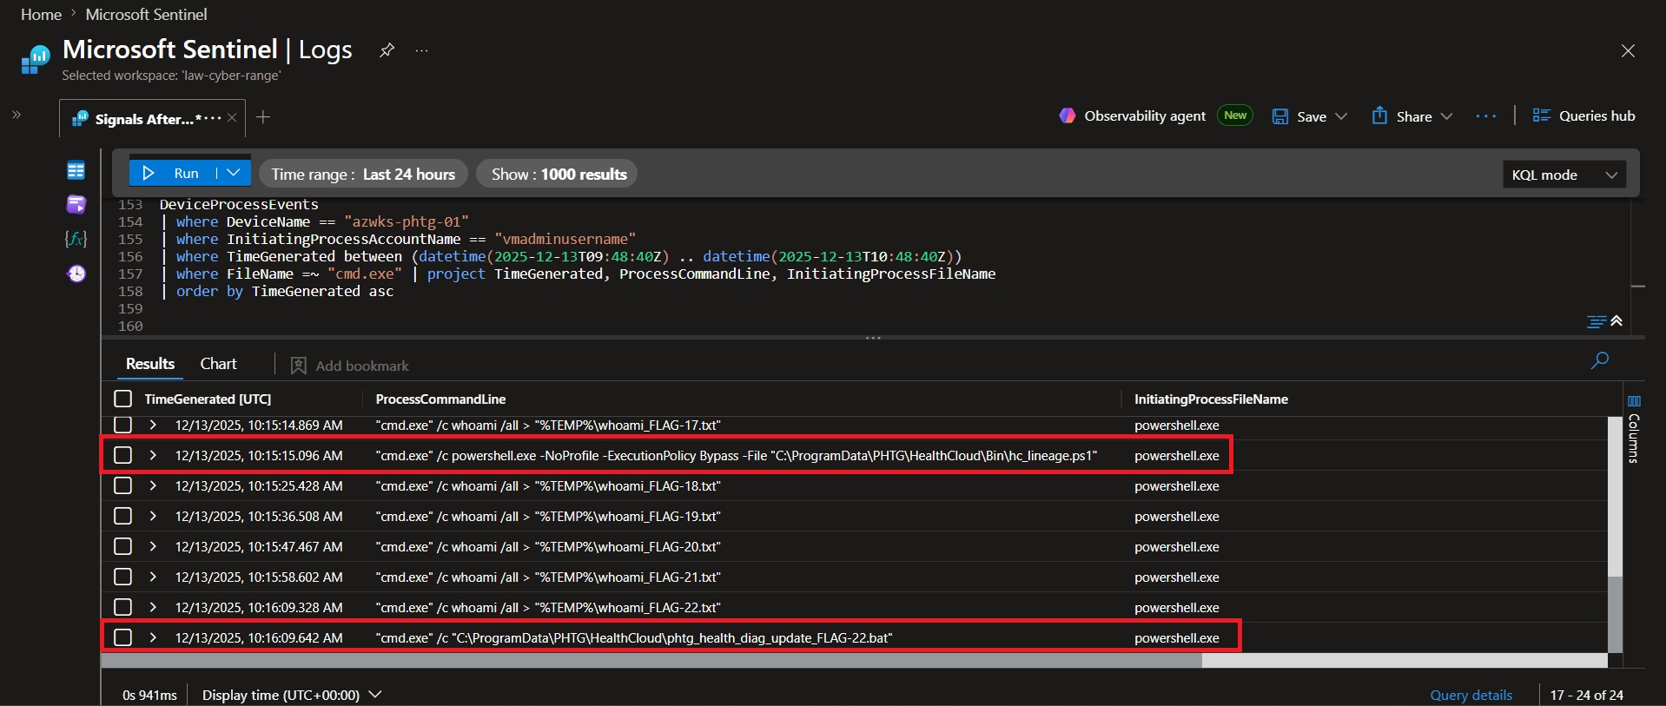Open the Queries sidebar icon
The height and width of the screenshot is (706, 1666).
(76, 204)
